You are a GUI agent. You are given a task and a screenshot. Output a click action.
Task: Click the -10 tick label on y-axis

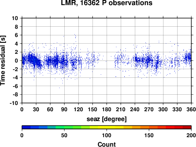pos(14,103)
